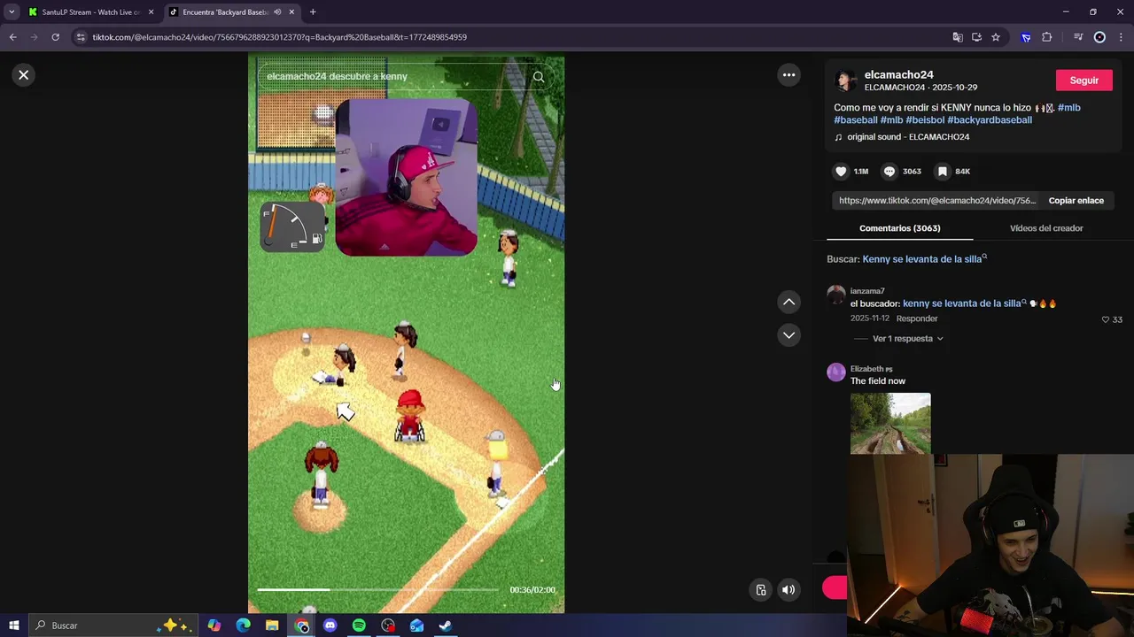Reply to ianzama7 with Responder

(916, 318)
